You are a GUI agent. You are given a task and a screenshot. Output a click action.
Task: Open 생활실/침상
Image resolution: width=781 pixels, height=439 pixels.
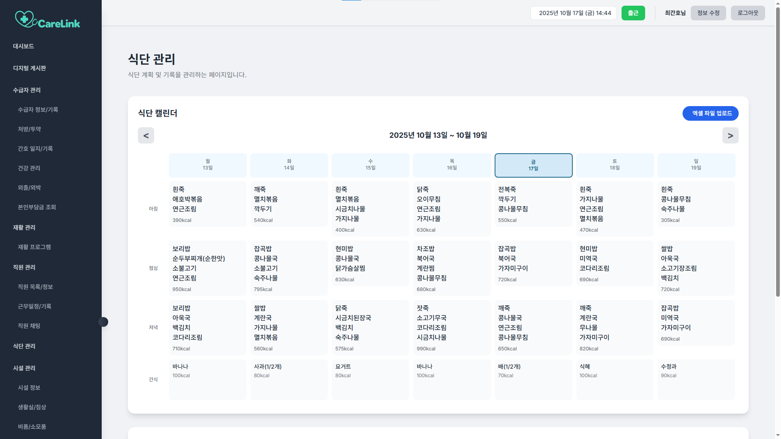tap(32, 407)
